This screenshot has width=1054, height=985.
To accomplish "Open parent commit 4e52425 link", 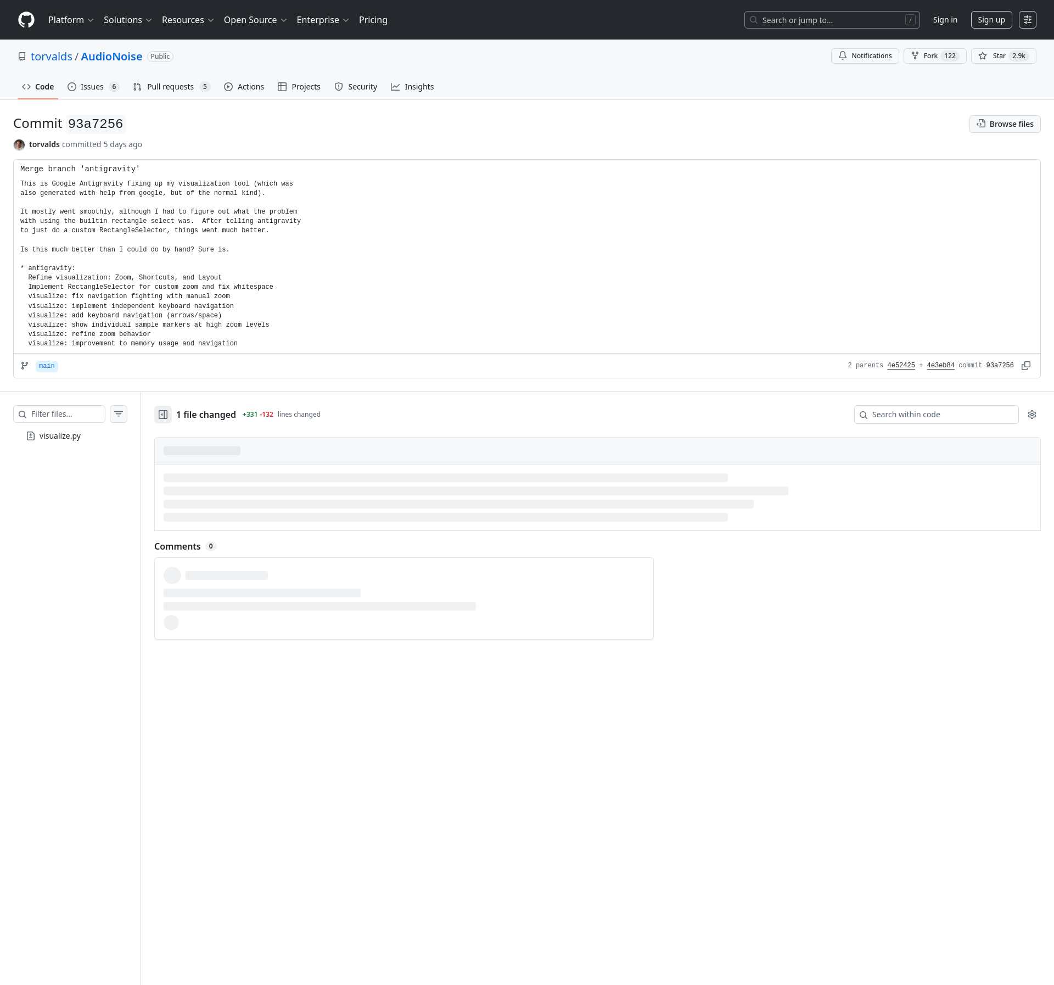I will click(x=901, y=366).
